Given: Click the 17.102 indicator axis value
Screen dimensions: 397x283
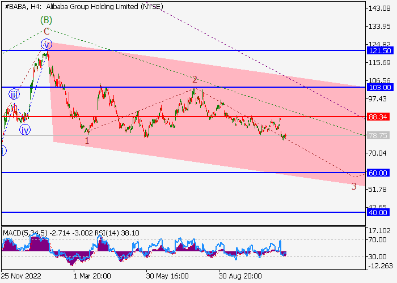Looking at the screenshot, I should pos(380,231).
